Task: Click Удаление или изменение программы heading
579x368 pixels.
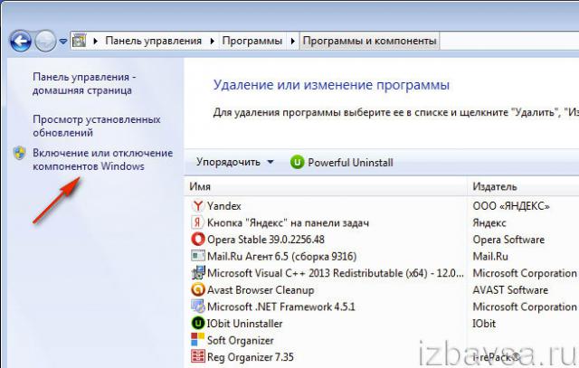Action: (x=331, y=85)
